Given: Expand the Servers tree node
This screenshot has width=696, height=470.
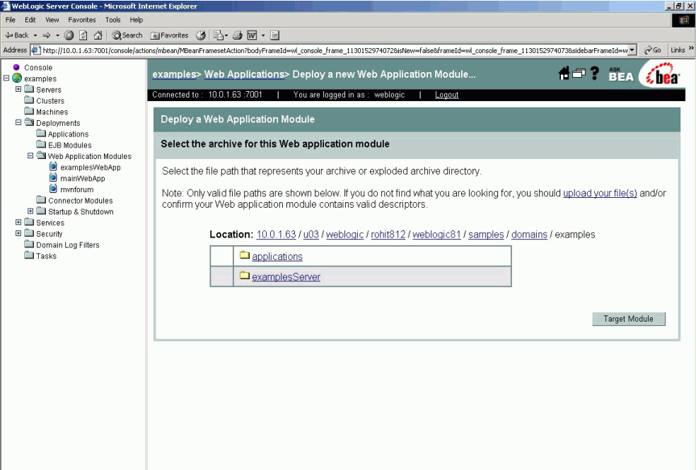Looking at the screenshot, I should tap(18, 89).
